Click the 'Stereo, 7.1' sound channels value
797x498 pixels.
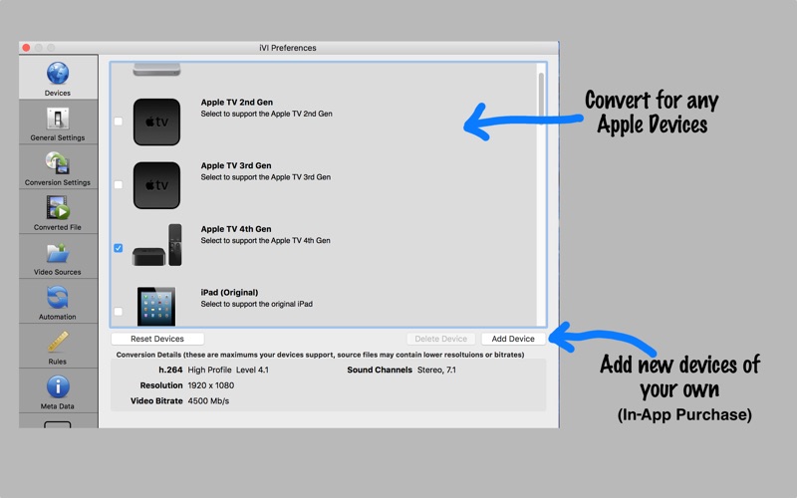tap(436, 370)
